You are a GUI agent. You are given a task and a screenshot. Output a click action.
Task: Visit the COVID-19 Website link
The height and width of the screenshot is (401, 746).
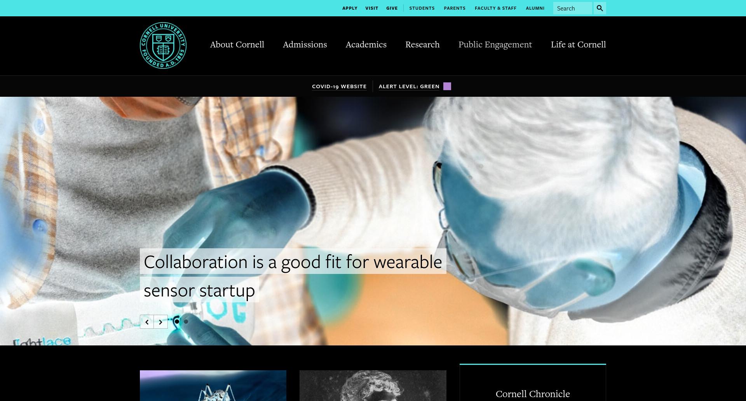[x=339, y=86]
